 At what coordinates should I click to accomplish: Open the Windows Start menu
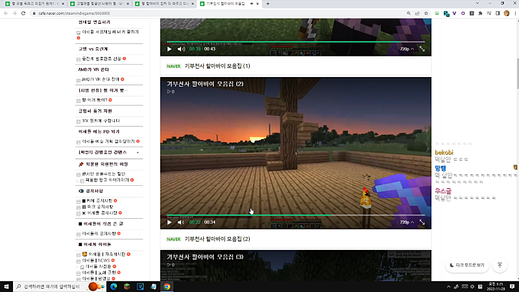pos(6,287)
